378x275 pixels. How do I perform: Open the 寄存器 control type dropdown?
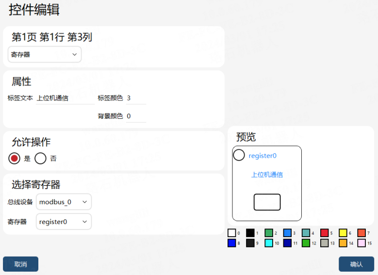[45, 54]
